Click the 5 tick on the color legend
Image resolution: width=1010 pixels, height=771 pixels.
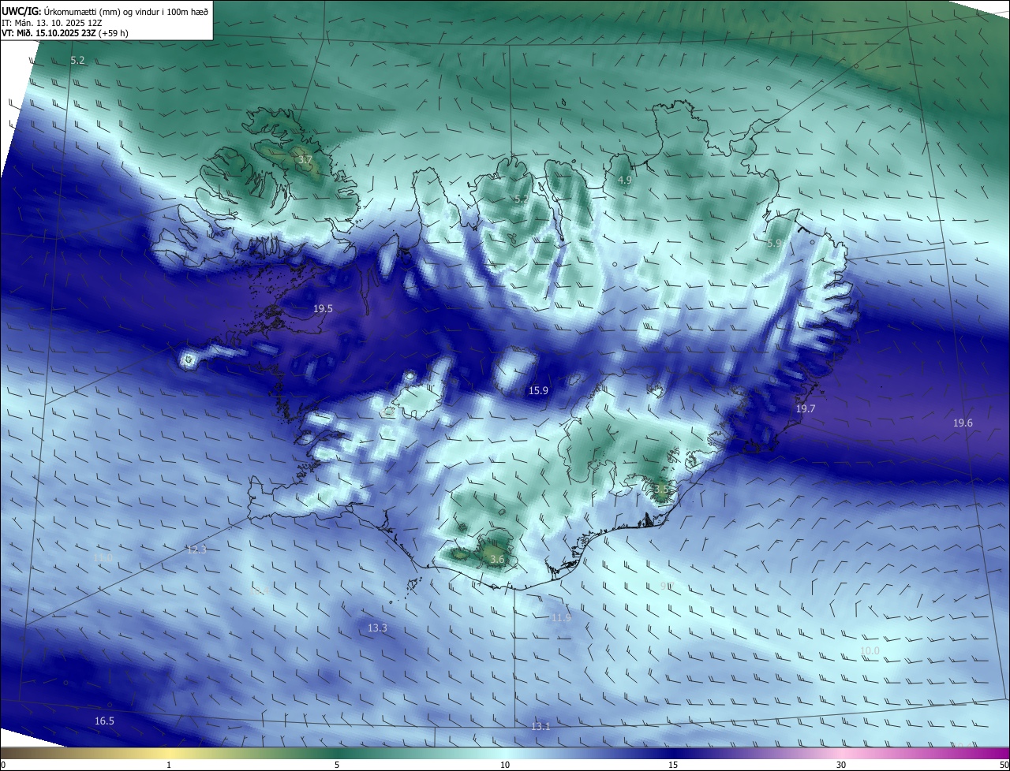(x=337, y=765)
